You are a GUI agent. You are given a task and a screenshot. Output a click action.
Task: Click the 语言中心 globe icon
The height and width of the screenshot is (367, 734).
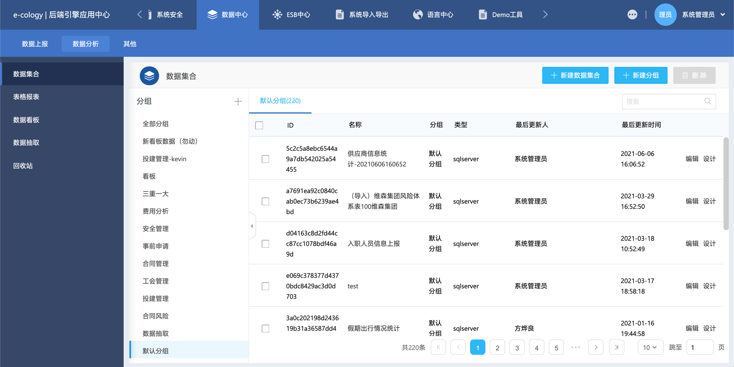tap(418, 14)
